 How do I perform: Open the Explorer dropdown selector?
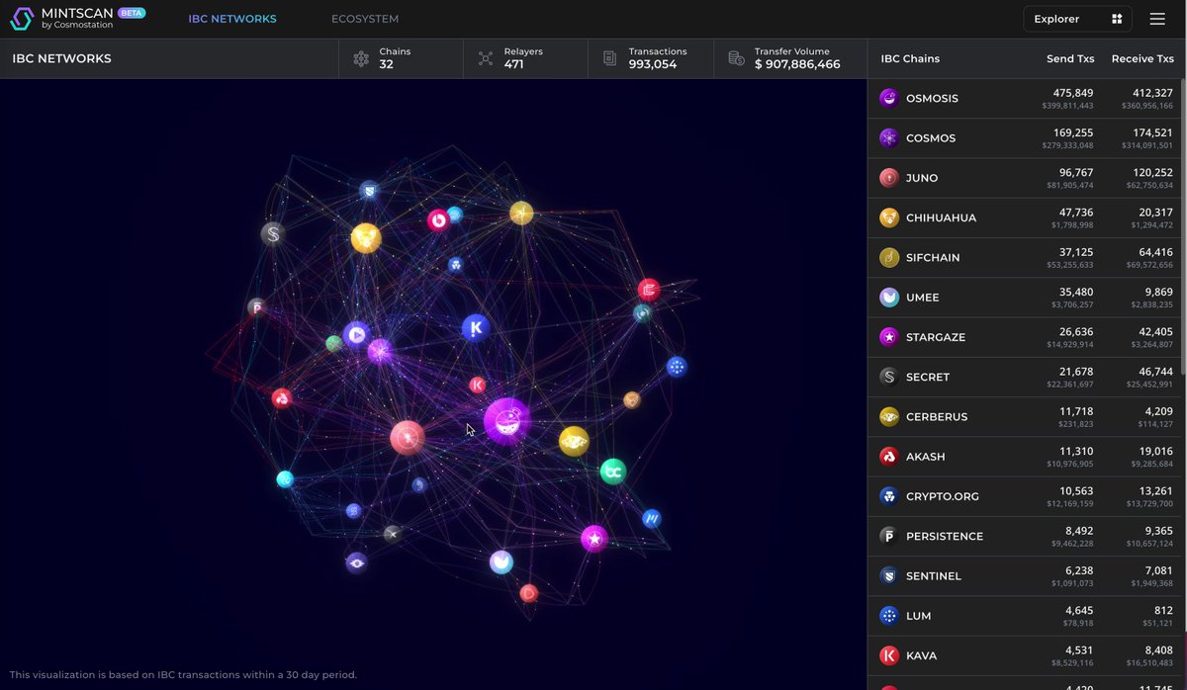pos(1077,19)
